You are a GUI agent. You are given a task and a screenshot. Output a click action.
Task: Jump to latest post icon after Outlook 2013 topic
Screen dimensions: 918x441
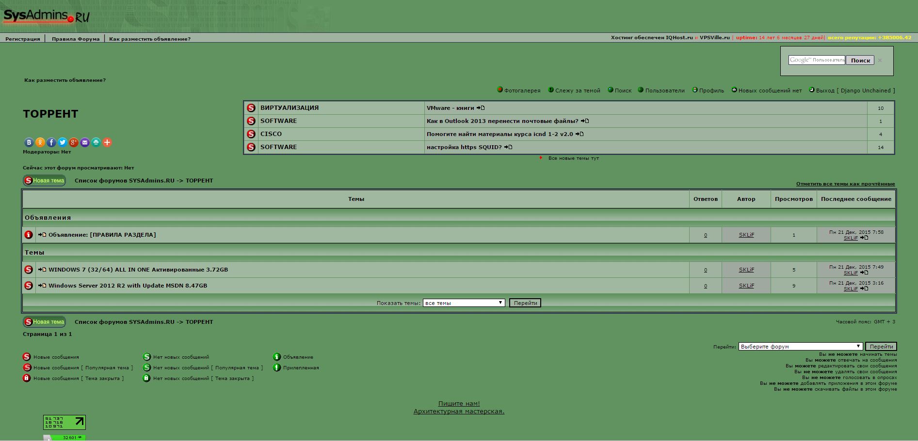coord(585,121)
